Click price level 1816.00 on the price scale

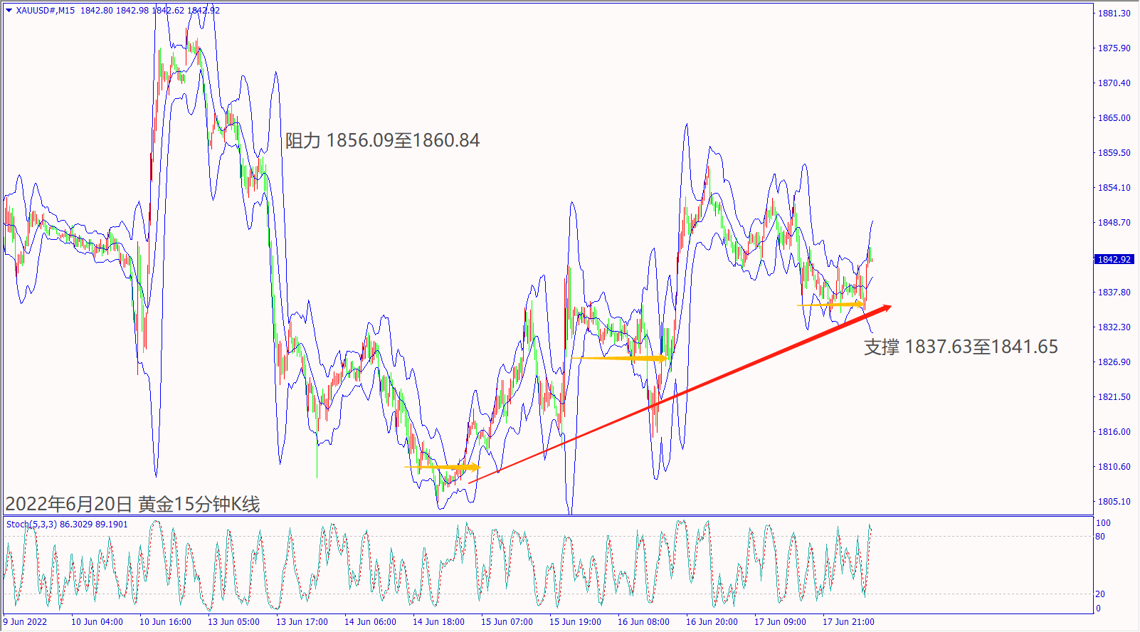(x=1114, y=432)
